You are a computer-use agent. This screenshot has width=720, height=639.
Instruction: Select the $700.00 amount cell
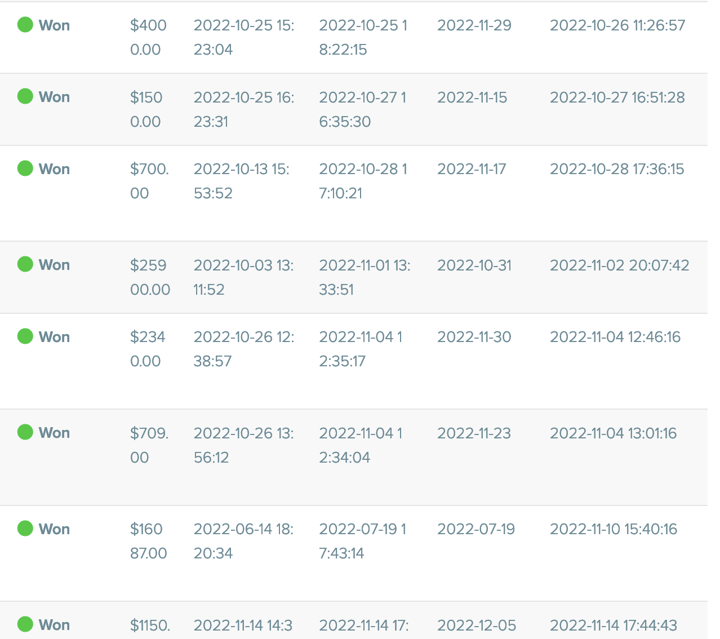tap(149, 181)
